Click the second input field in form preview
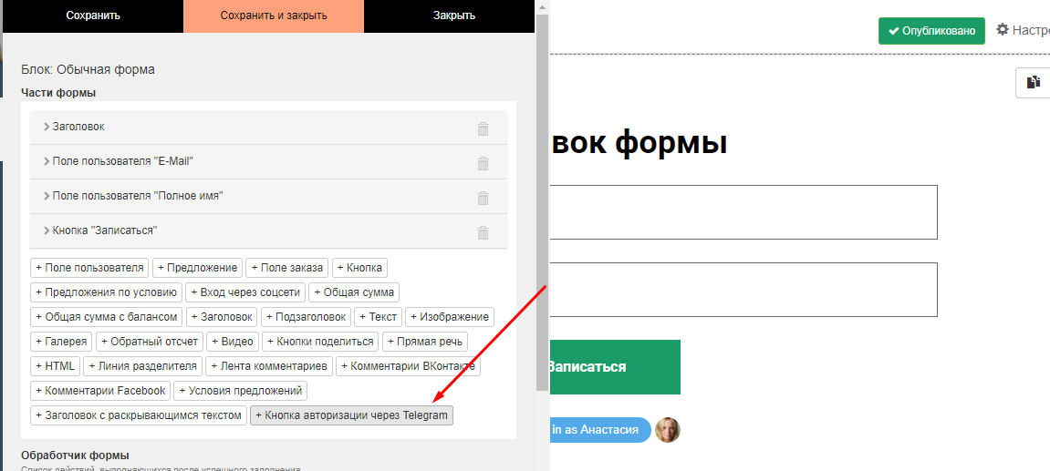Viewport: 1050px width, 471px height. [743, 290]
